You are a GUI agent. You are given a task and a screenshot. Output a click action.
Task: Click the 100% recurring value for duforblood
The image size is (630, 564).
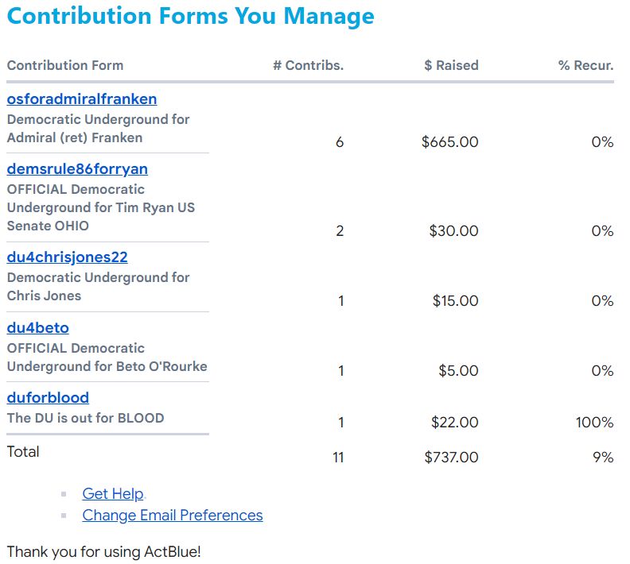pyautogui.click(x=594, y=423)
